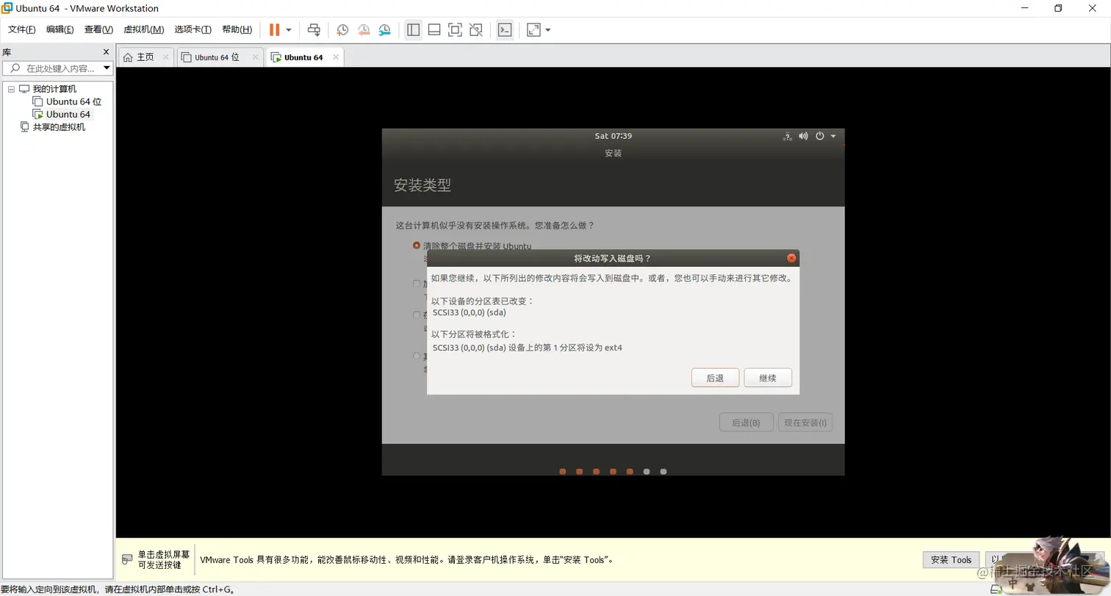Screen dimensions: 1111x596
Task: Close the 库 library panel
Action: tap(106, 52)
